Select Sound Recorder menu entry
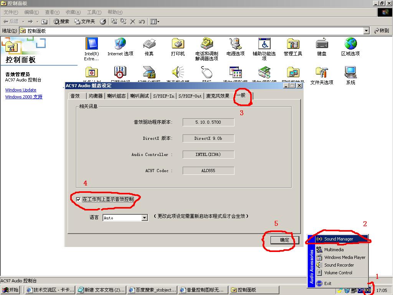Viewport: 393px width, 295px height. [342, 265]
